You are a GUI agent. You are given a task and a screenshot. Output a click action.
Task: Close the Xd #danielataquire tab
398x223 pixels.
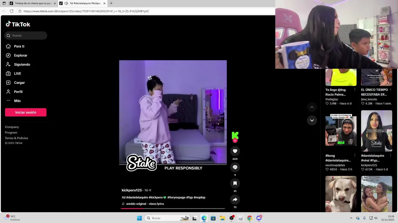[x=104, y=3]
